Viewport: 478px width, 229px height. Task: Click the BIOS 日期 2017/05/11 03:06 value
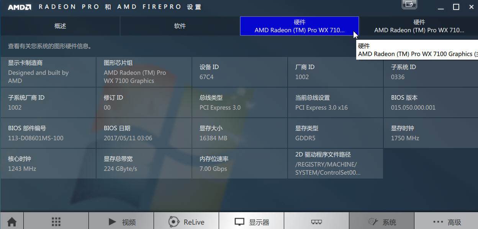coord(128,138)
